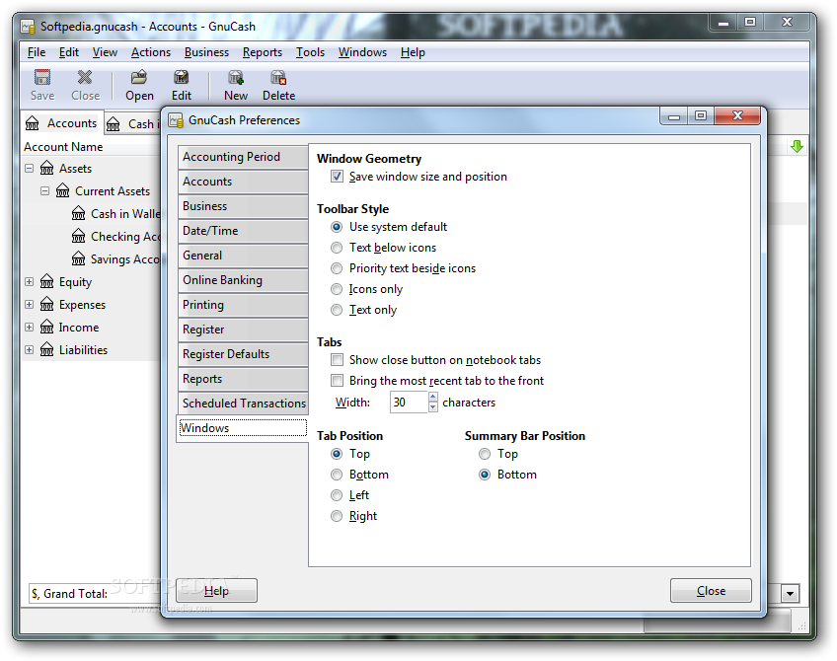Click the GnuCash main window title icon
This screenshot has height=661, width=837.
pos(28,26)
